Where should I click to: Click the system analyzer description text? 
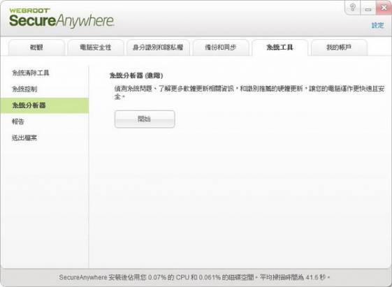[249, 92]
